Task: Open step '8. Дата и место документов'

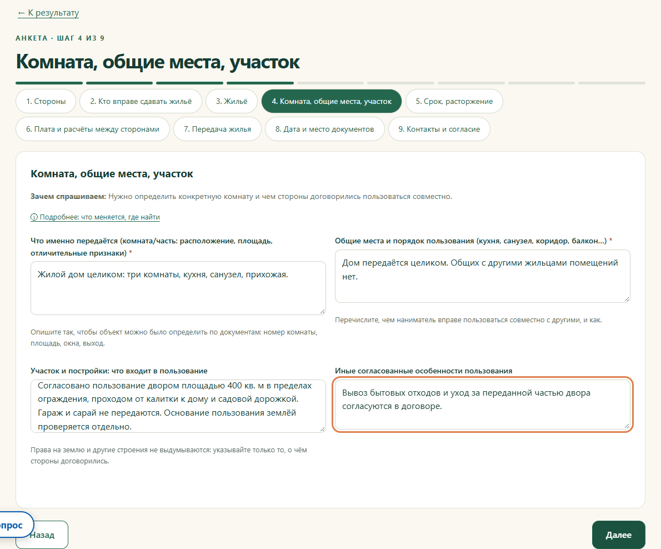Action: (324, 129)
